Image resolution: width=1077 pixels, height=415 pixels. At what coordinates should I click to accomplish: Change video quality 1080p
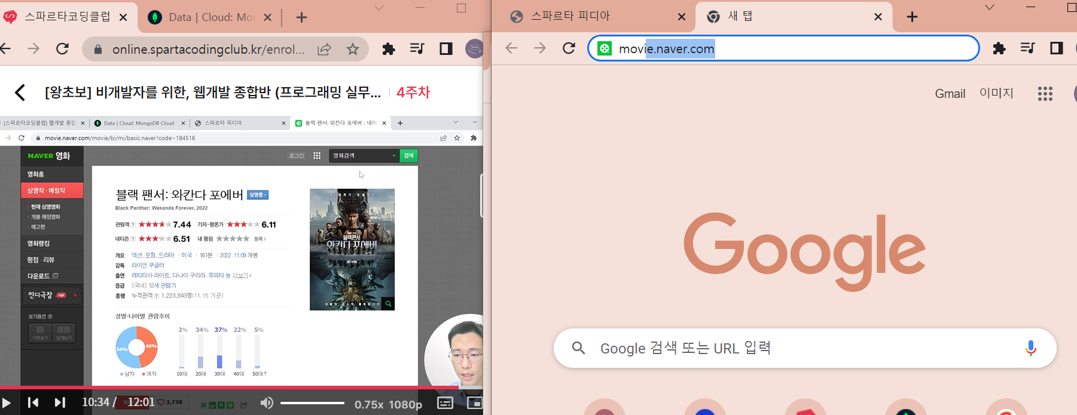pyautogui.click(x=405, y=404)
